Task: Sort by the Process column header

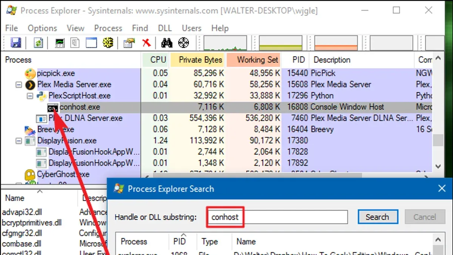Action: [x=71, y=60]
